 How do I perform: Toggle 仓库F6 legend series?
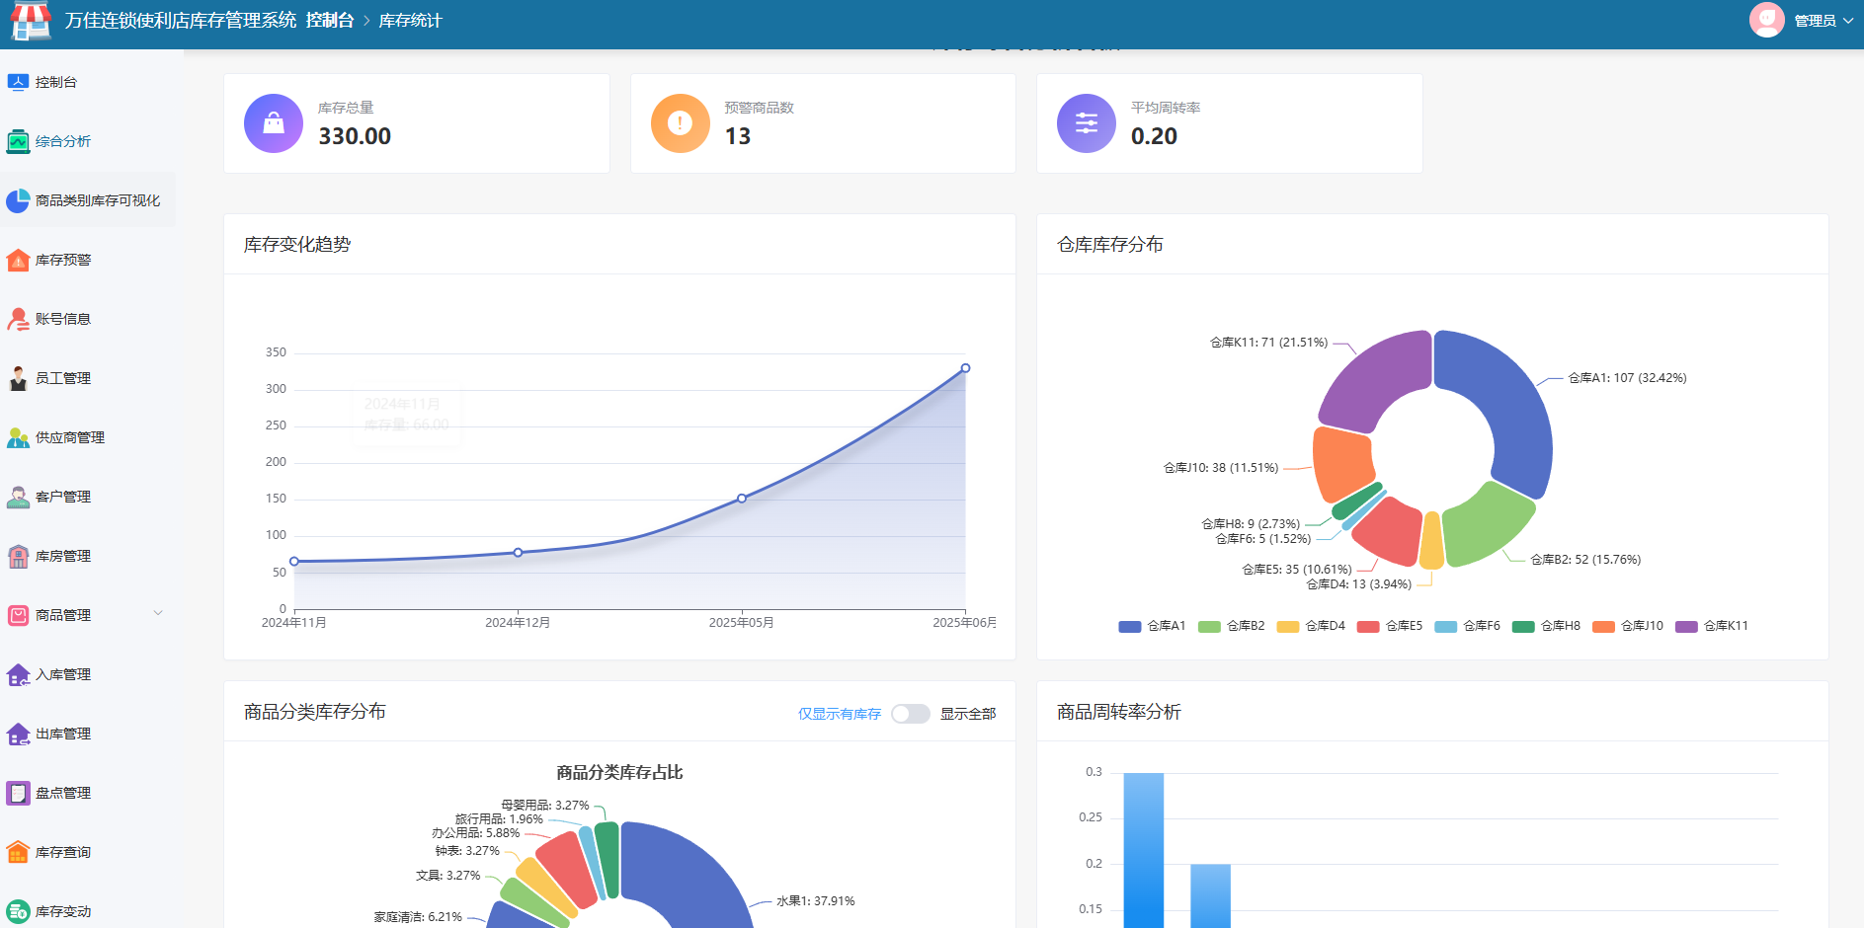click(x=1467, y=626)
